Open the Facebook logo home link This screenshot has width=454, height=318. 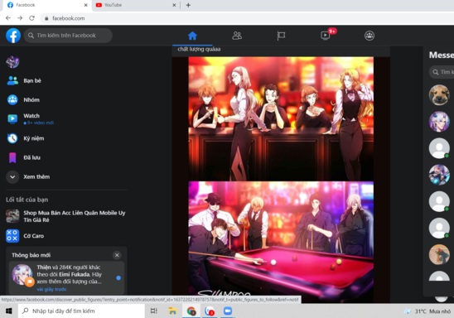(x=13, y=36)
